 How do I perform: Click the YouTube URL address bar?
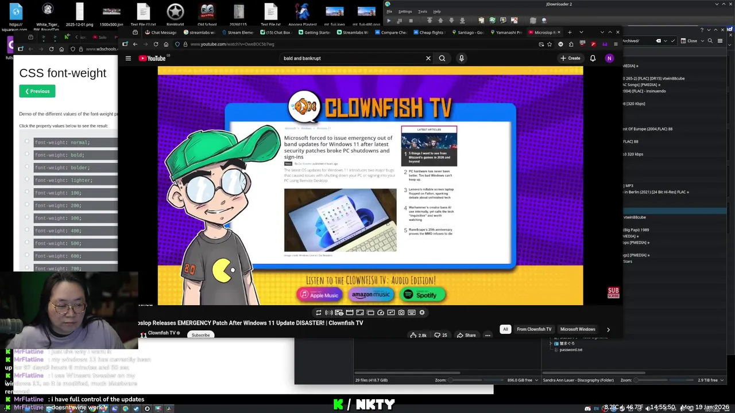[x=356, y=44]
